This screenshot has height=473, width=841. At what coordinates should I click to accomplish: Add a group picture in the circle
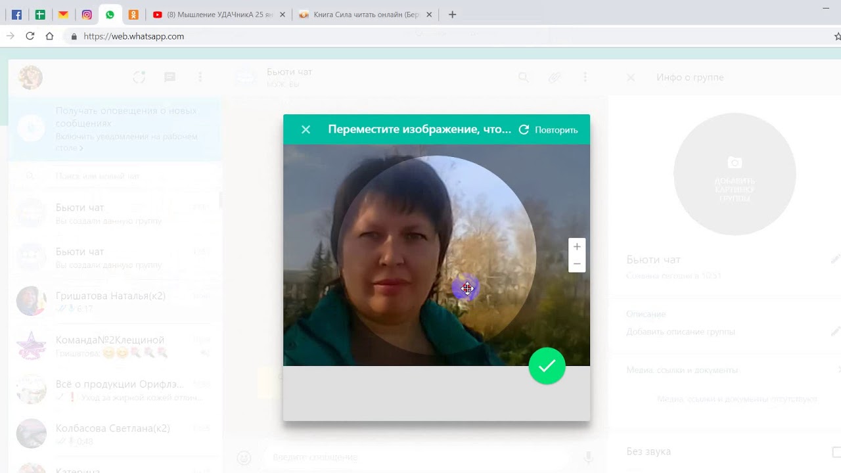click(x=735, y=174)
